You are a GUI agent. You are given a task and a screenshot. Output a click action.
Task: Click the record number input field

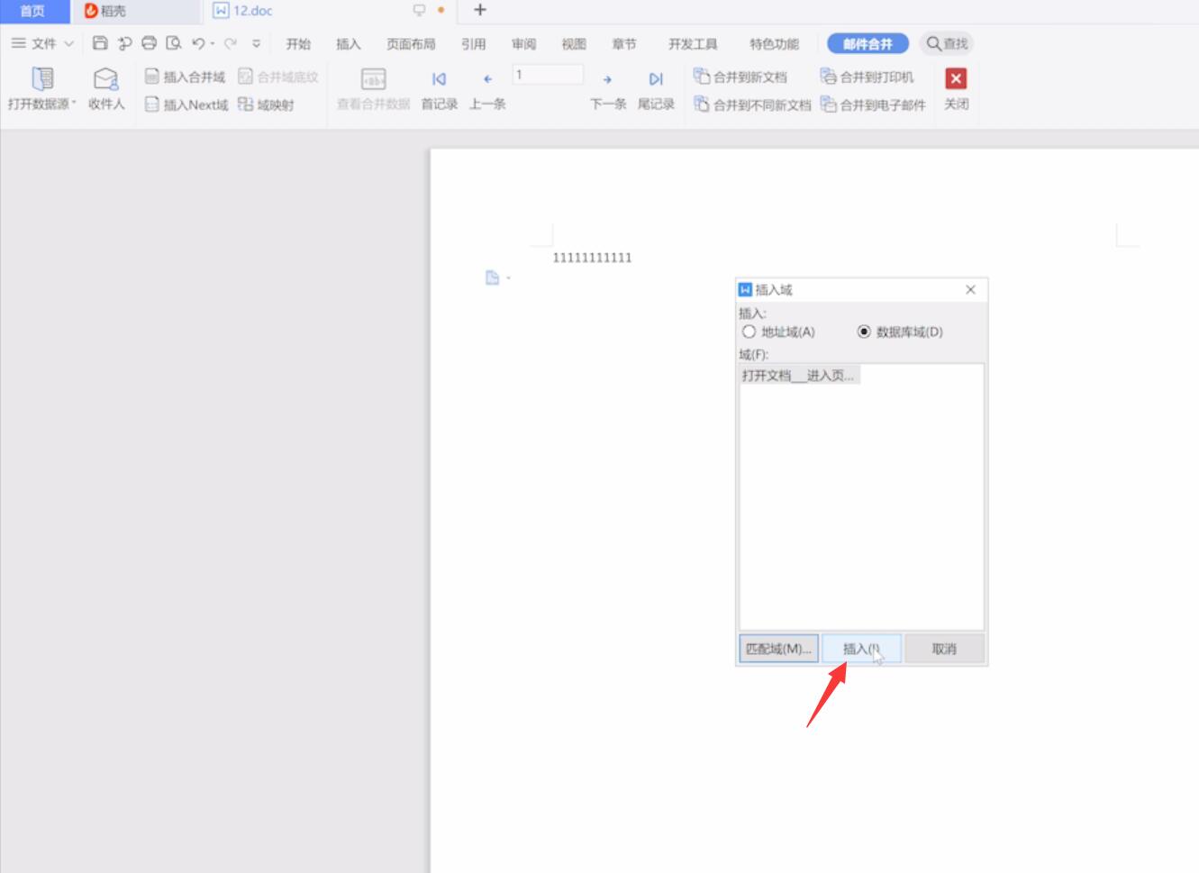tap(548, 75)
